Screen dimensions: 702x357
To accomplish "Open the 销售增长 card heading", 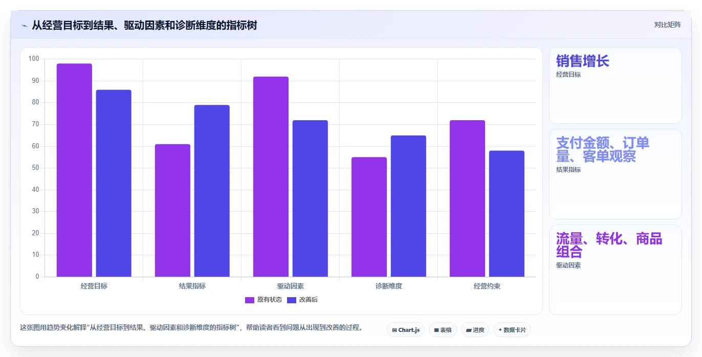I will pyautogui.click(x=583, y=61).
